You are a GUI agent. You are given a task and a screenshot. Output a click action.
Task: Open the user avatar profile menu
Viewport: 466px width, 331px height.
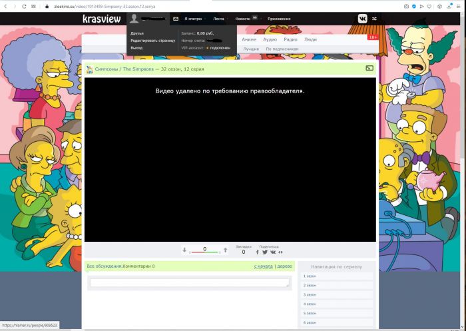(134, 19)
